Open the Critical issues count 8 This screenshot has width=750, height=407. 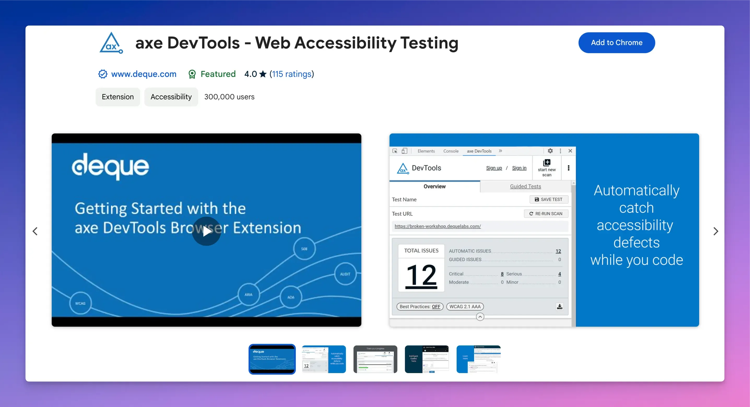502,274
